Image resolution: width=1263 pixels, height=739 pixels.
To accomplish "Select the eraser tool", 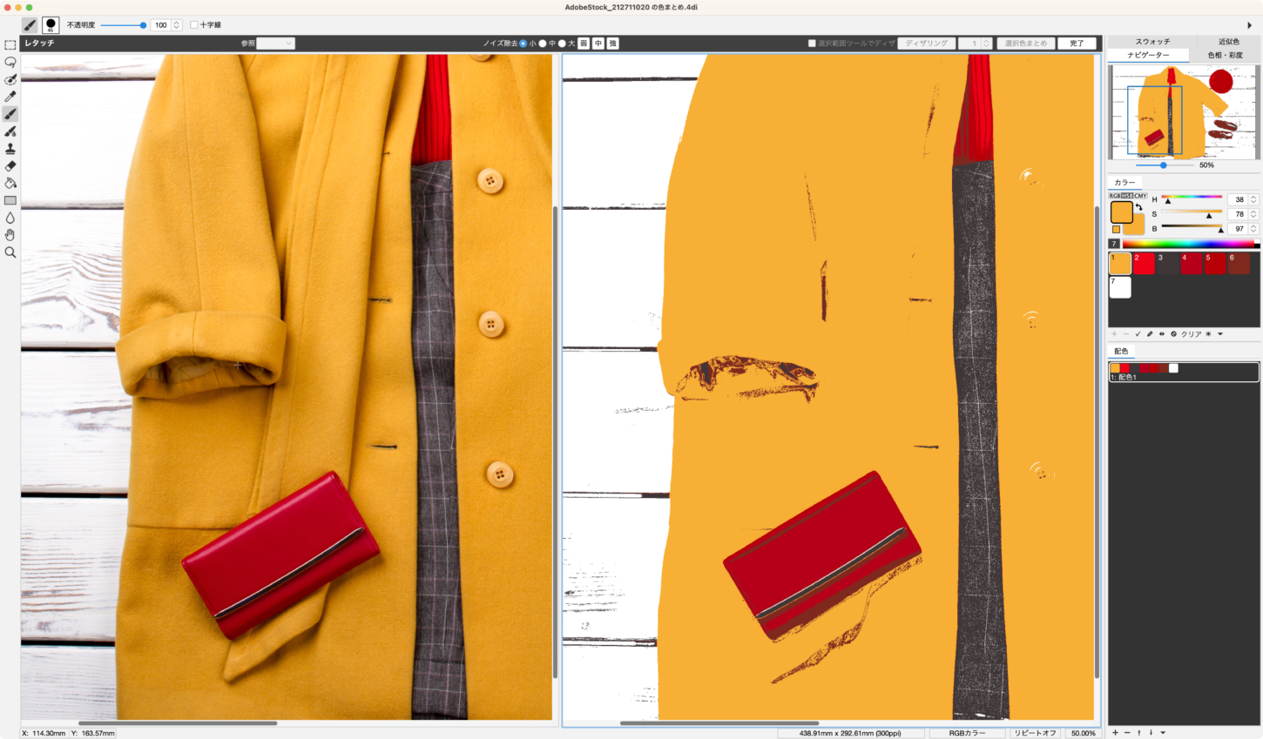I will click(x=10, y=165).
